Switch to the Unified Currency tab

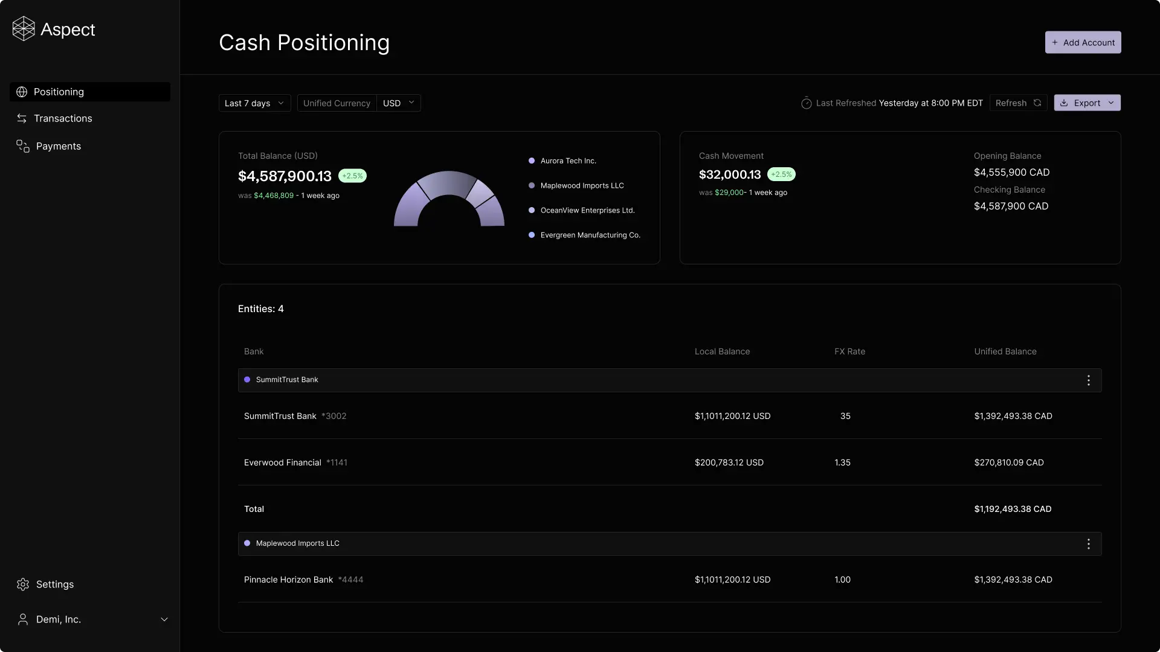(x=337, y=103)
